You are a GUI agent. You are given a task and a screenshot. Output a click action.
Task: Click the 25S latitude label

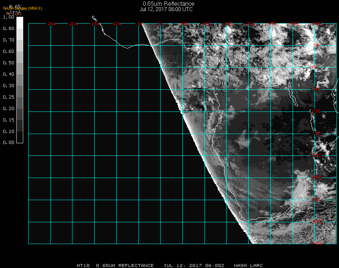pyautogui.click(x=317, y=177)
